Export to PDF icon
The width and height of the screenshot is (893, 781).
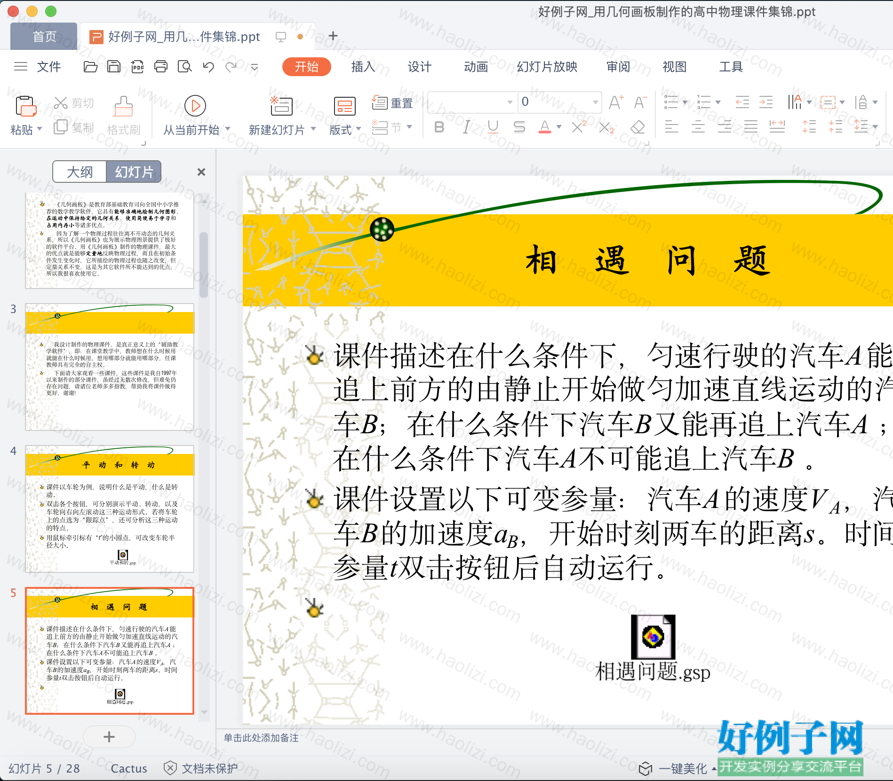(137, 67)
